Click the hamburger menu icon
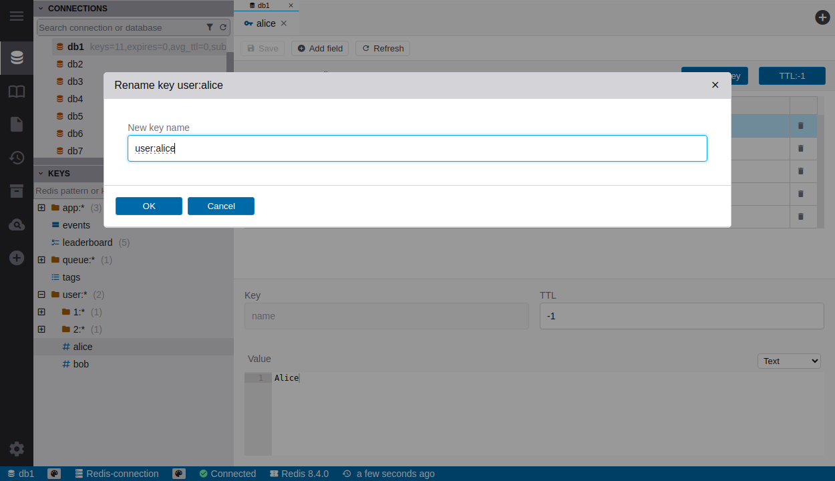 click(17, 16)
